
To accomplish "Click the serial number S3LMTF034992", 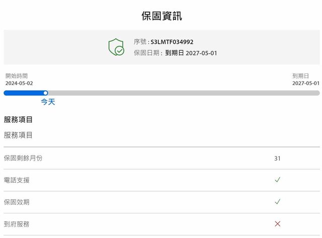I will (x=172, y=42).
